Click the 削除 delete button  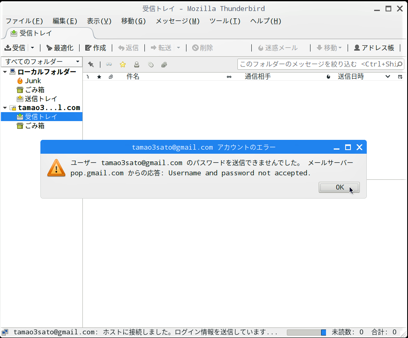click(x=203, y=48)
